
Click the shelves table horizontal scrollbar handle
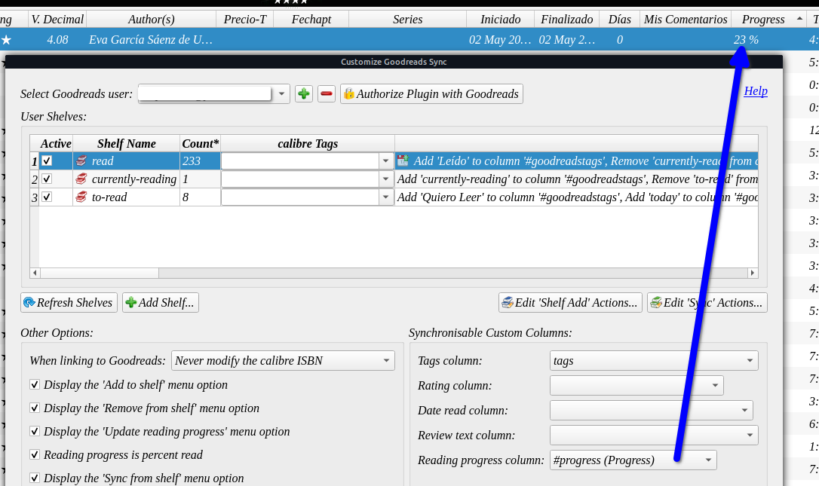point(100,273)
